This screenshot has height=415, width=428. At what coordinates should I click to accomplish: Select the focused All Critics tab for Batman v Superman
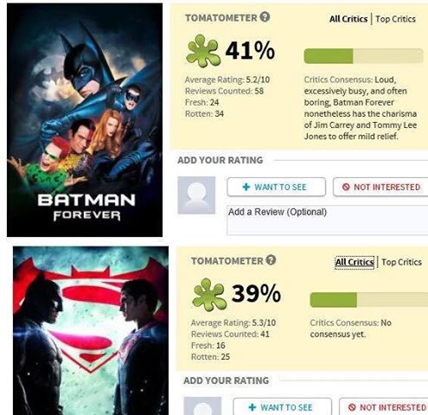355,262
